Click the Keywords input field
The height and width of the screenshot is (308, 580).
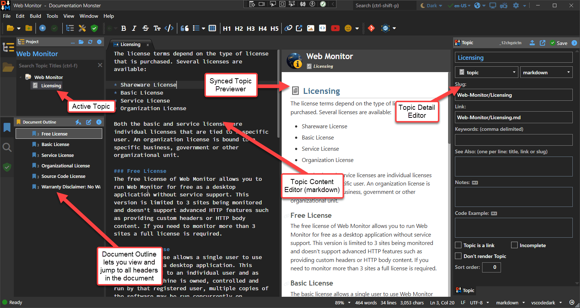point(514,140)
